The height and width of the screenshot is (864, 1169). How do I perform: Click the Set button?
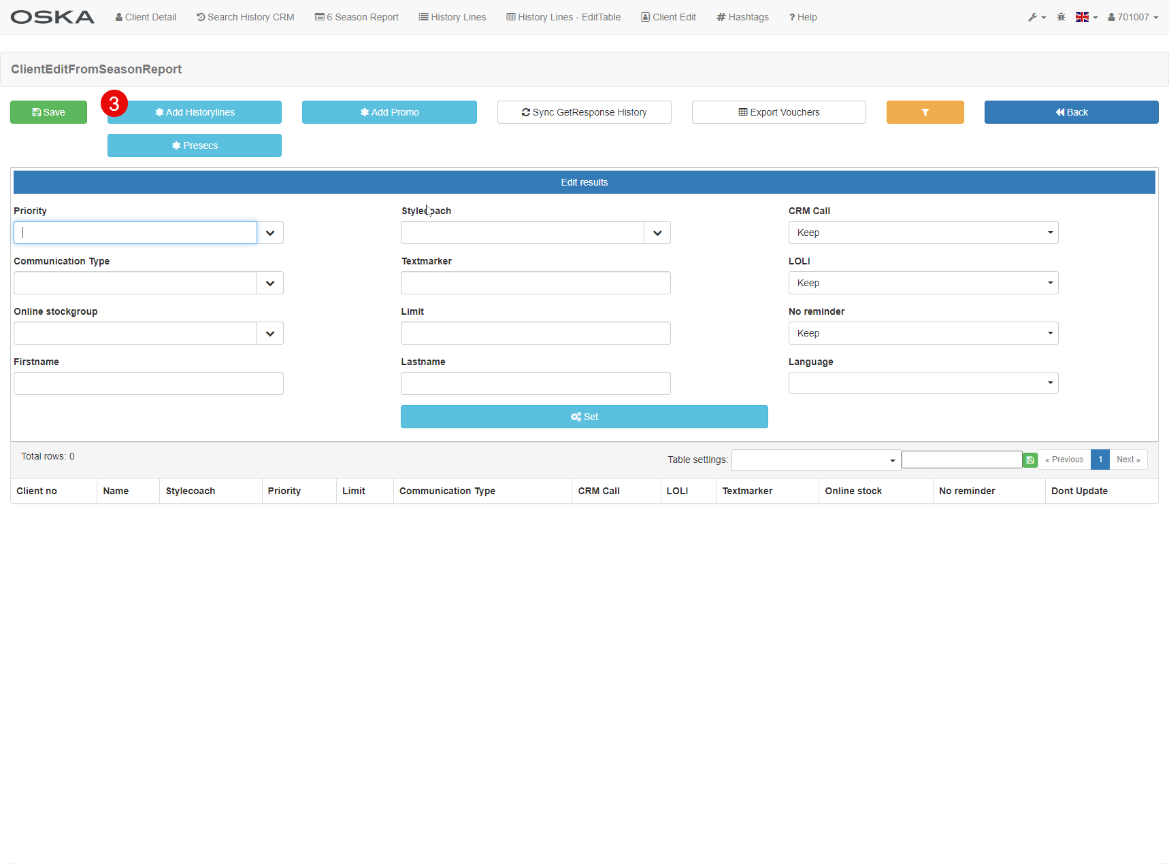[x=584, y=417]
